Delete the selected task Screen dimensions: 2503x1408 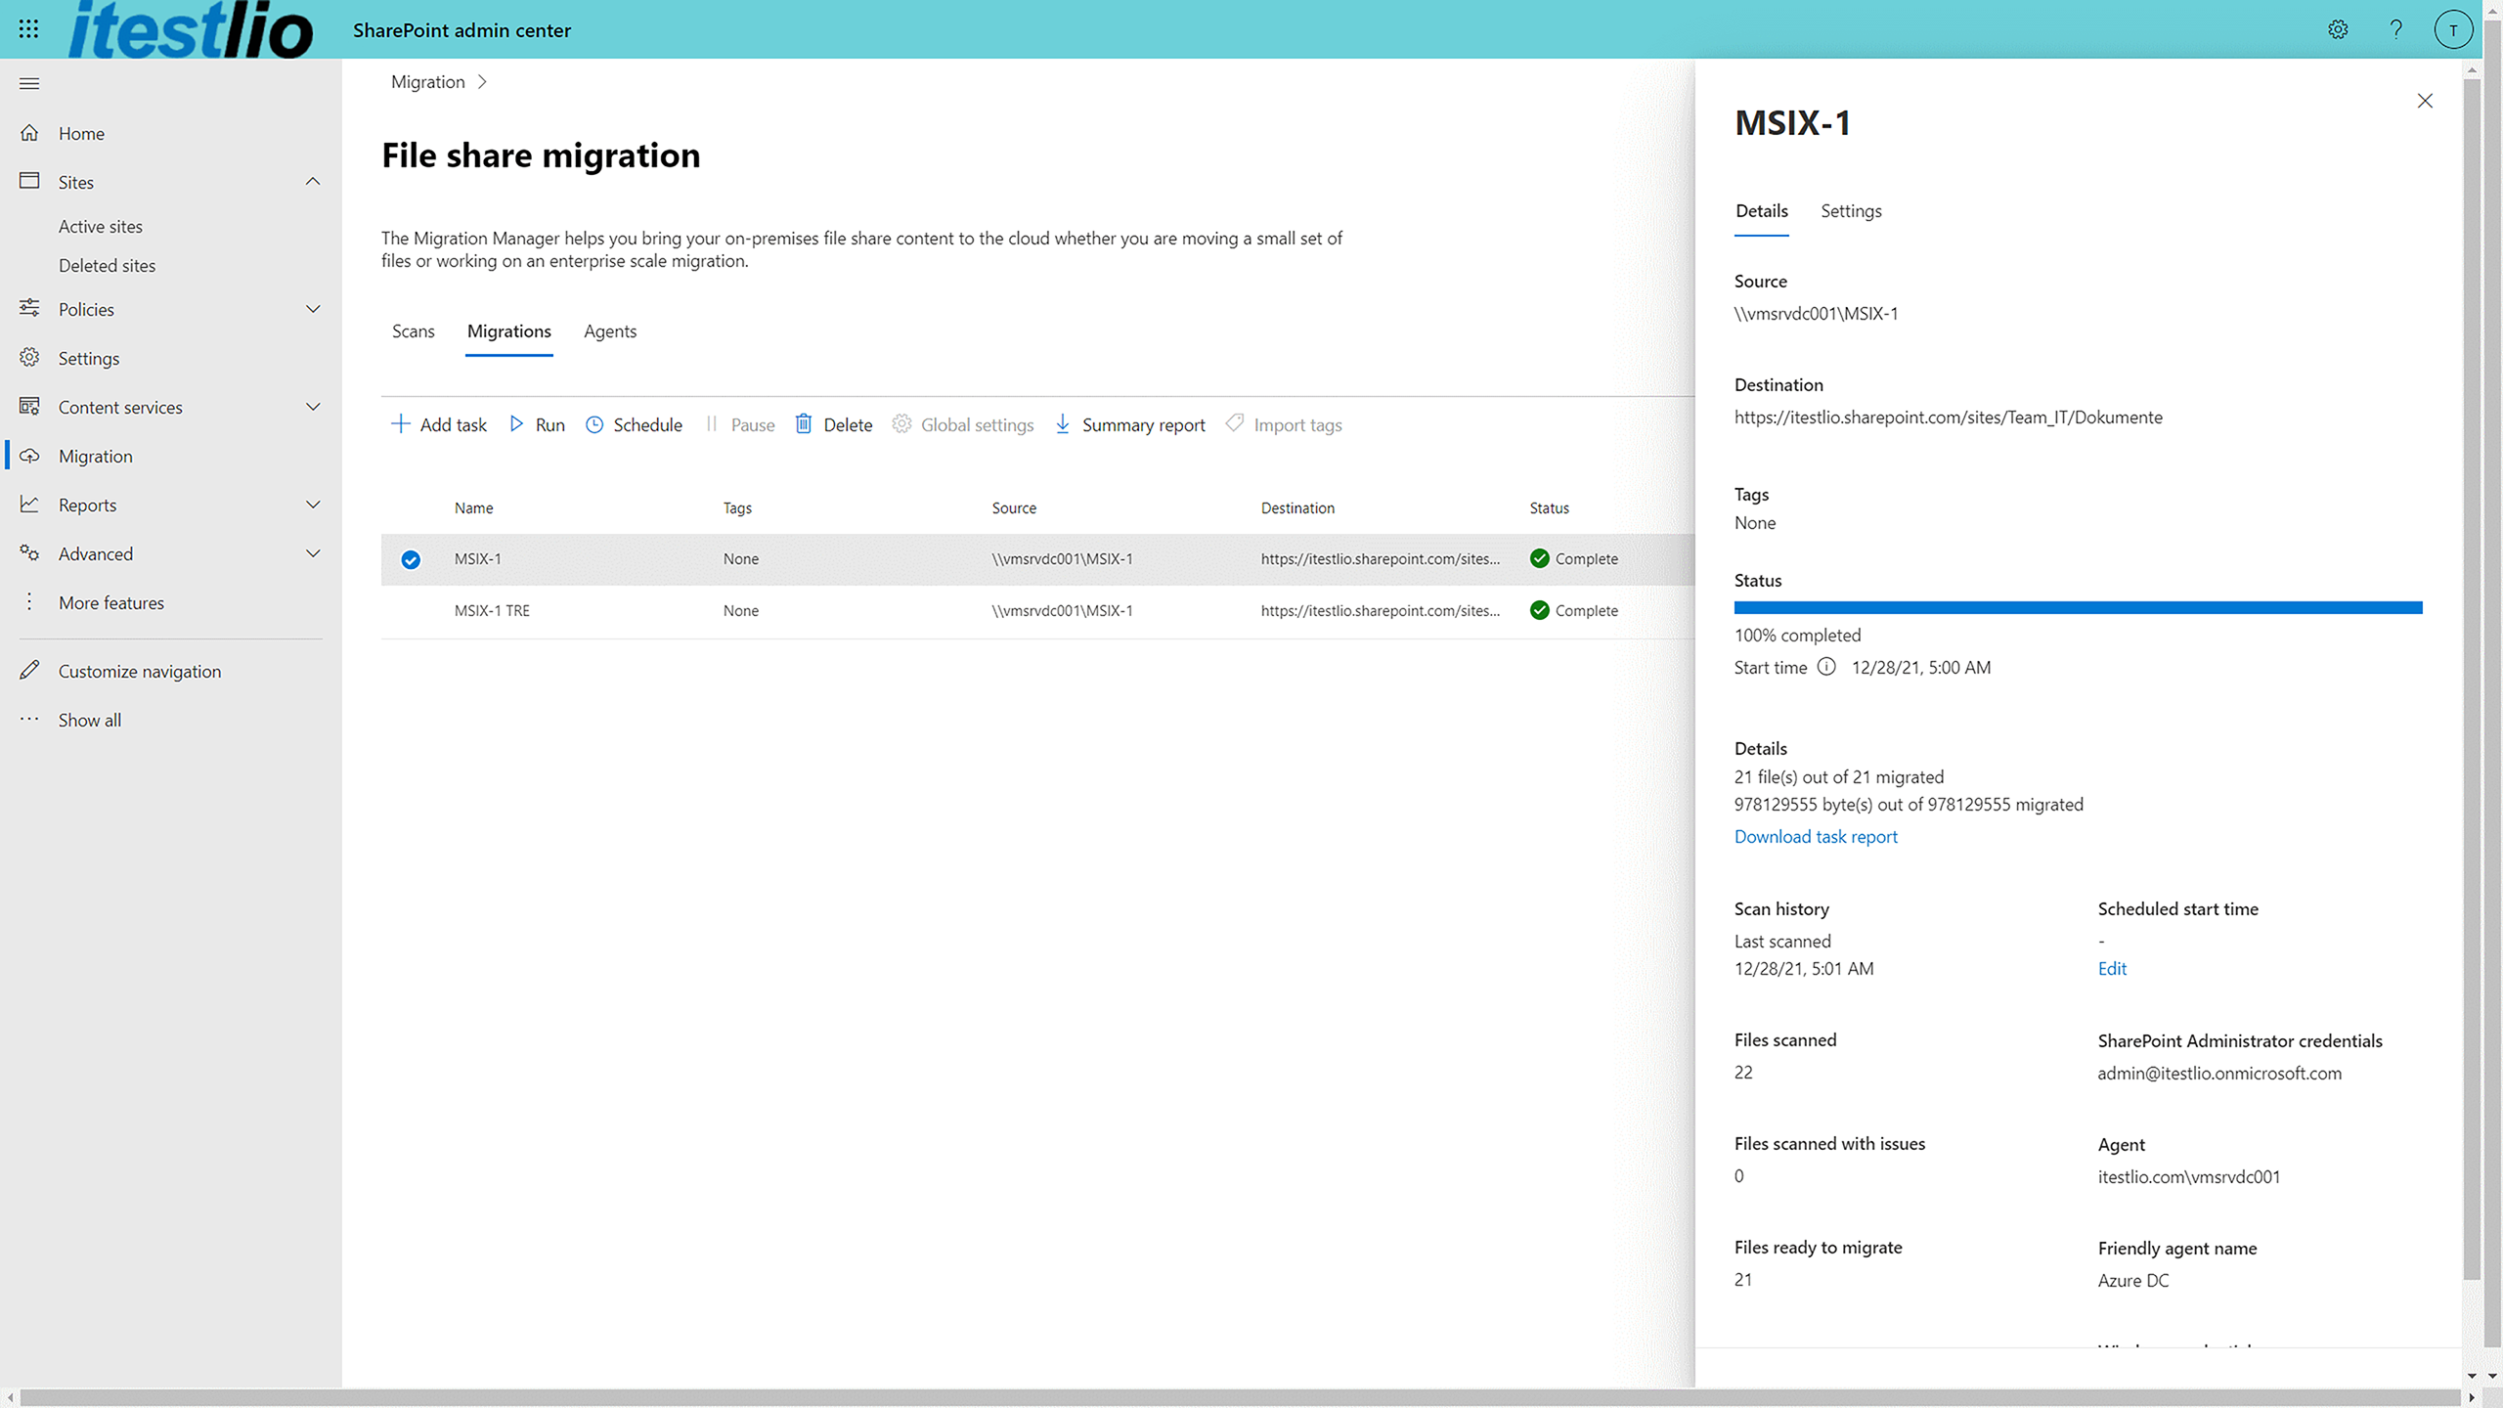click(833, 424)
